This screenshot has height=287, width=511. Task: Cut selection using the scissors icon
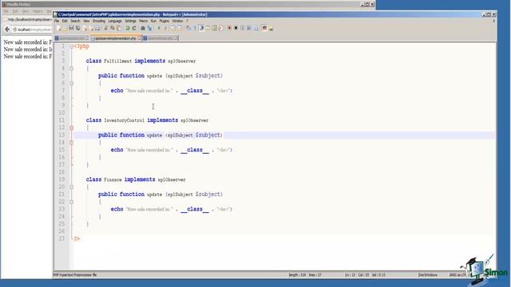pyautogui.click(x=105, y=29)
